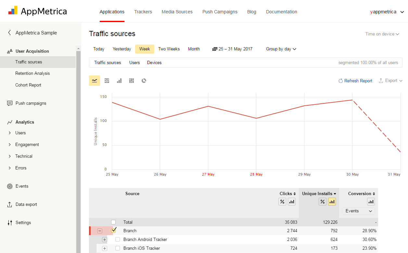
Task: Click the 30 May data point on chart
Action: [352, 100]
